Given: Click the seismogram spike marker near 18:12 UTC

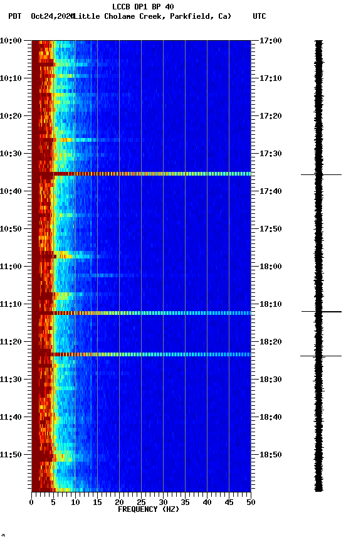Looking at the screenshot, I should click(322, 312).
